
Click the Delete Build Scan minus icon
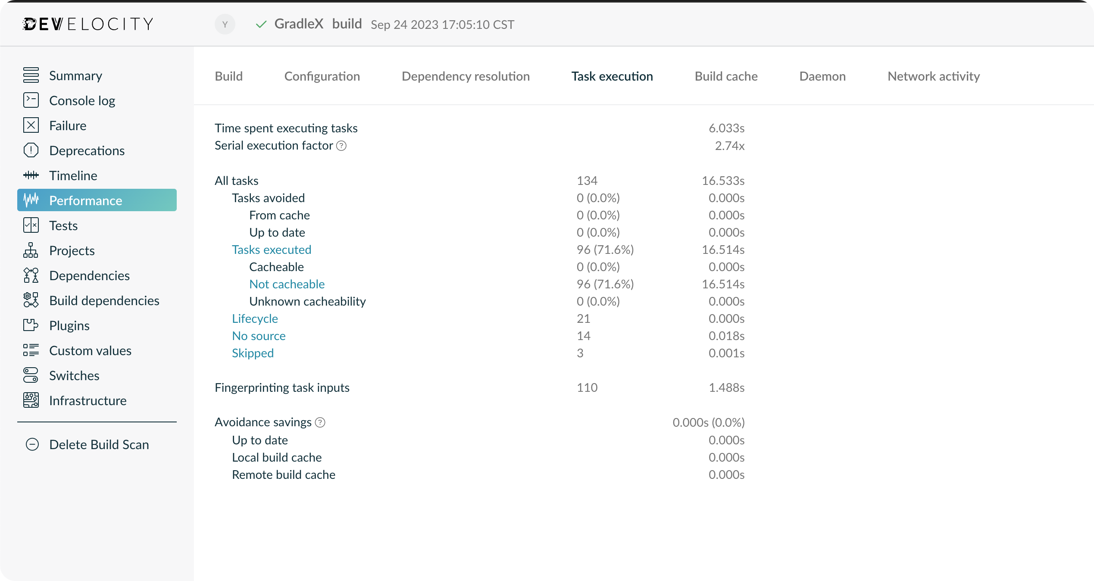point(32,444)
